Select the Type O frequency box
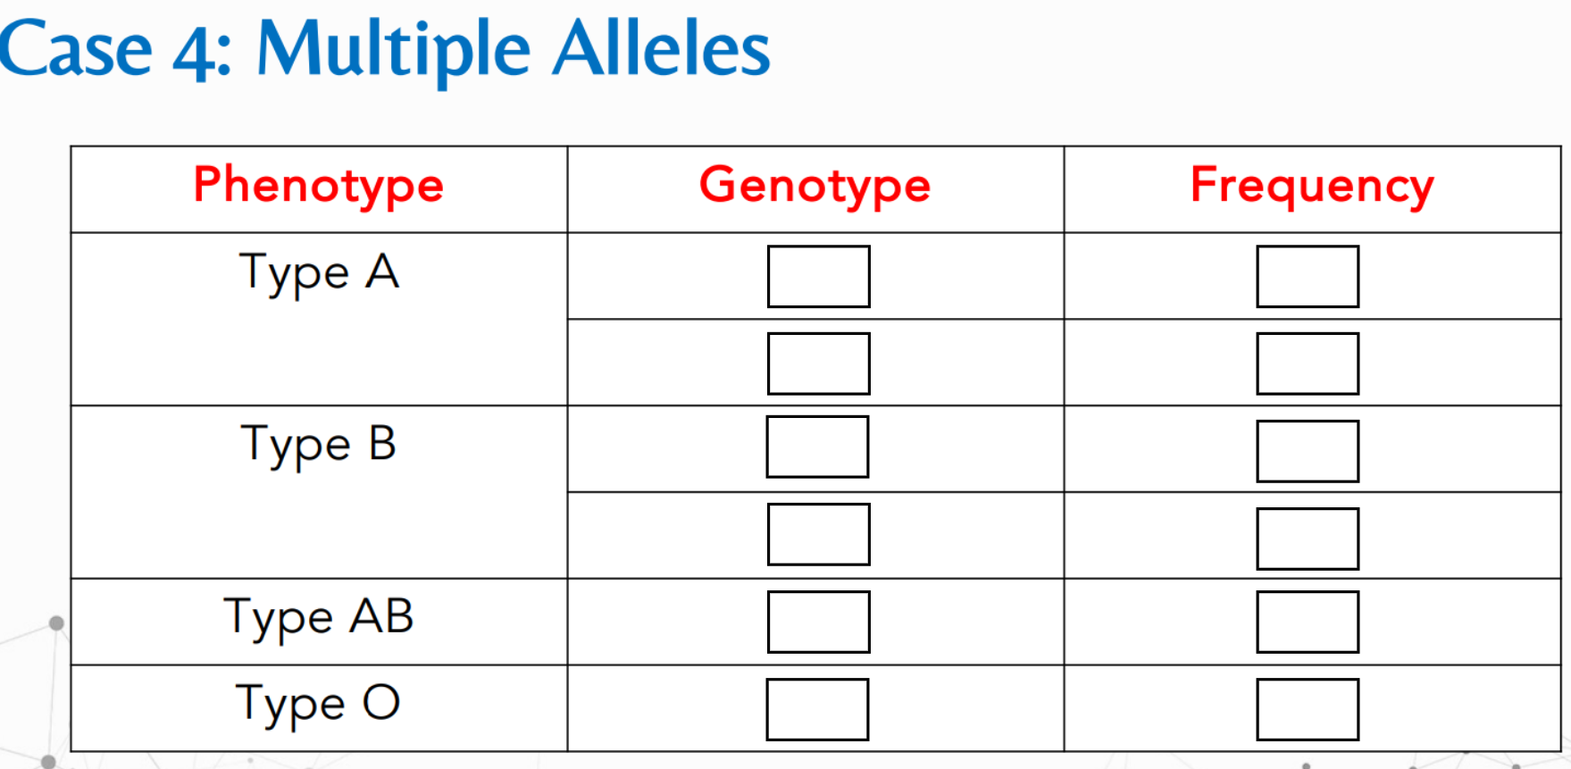Screen dimensions: 1571x769 (1307, 709)
